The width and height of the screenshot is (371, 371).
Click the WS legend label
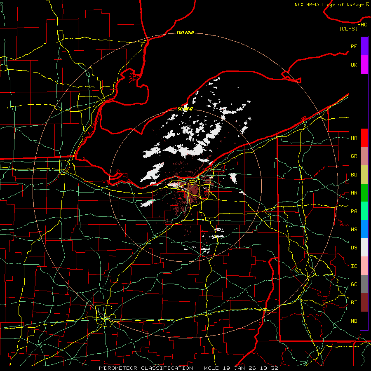(x=354, y=230)
